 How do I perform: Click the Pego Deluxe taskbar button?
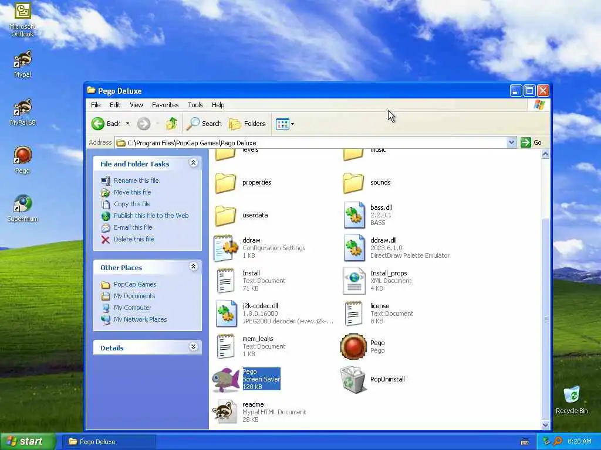pos(109,442)
